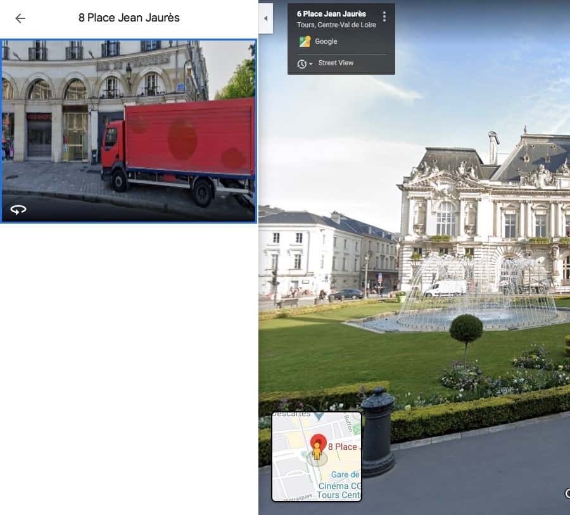Click the "8 Place" label beside the minimap pin
Viewport: 570px width, 515px height.
click(342, 447)
